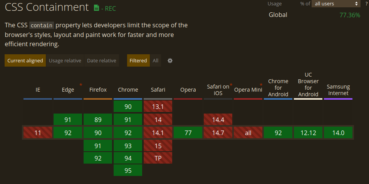Screen dimensions: 369x184
Task: Switch to Date relative view
Action: (101, 61)
